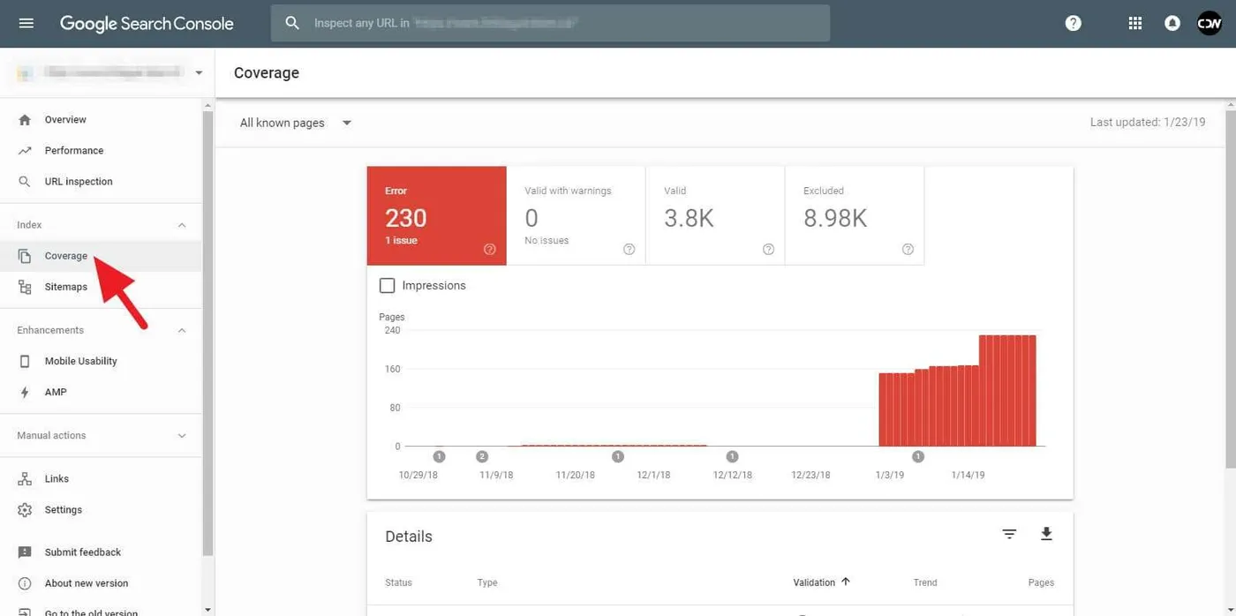Click the chart annotation marker near 11/9/18

coord(482,456)
